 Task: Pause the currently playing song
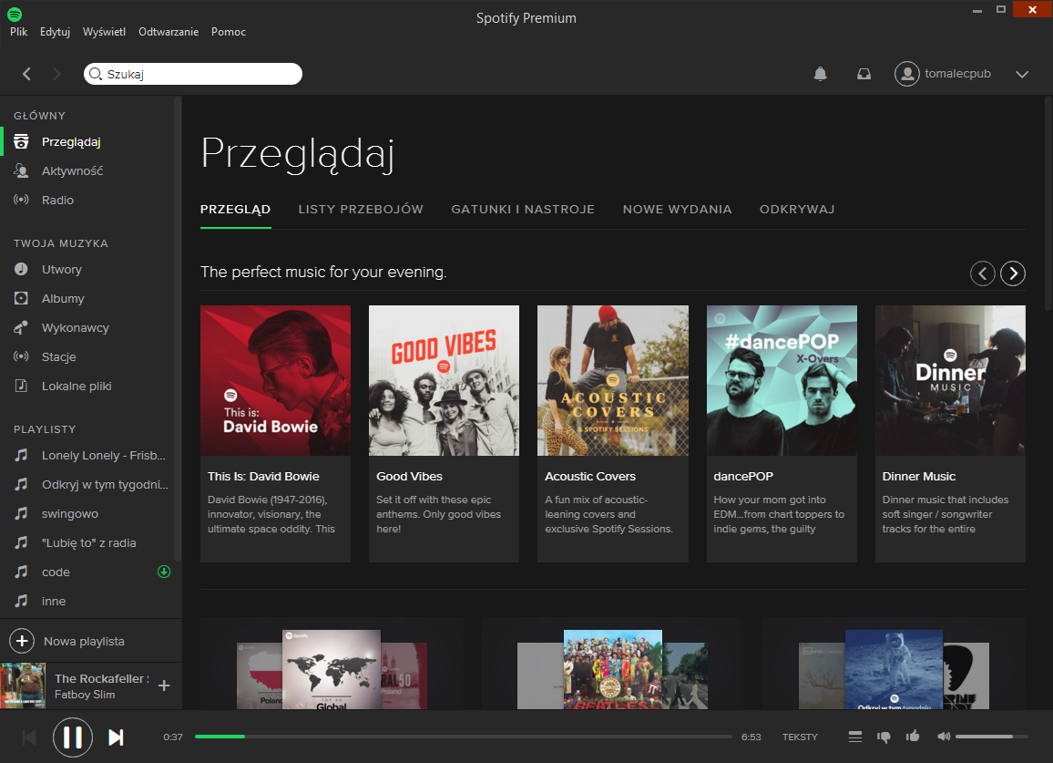point(73,737)
